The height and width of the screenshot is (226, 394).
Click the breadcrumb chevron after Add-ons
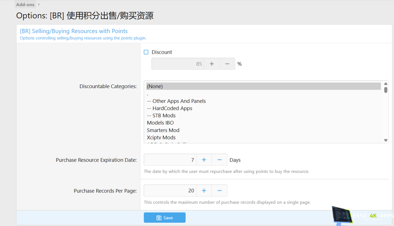(x=39, y=5)
